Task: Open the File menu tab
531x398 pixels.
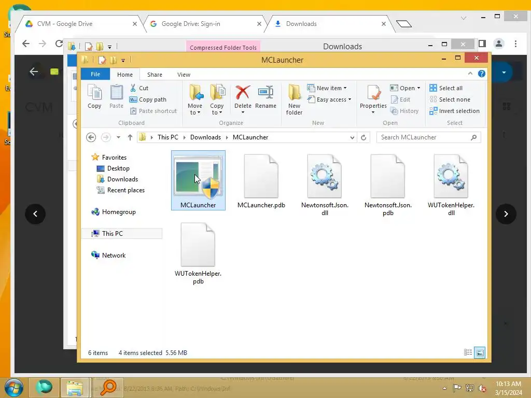Action: pyautogui.click(x=95, y=74)
